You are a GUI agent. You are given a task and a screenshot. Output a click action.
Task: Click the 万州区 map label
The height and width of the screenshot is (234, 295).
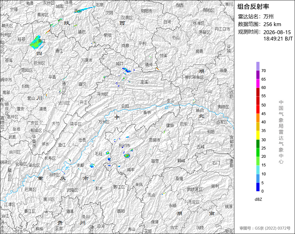pyautogui.click(x=104, y=122)
